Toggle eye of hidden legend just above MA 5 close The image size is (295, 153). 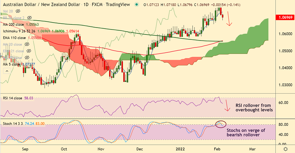(27, 58)
